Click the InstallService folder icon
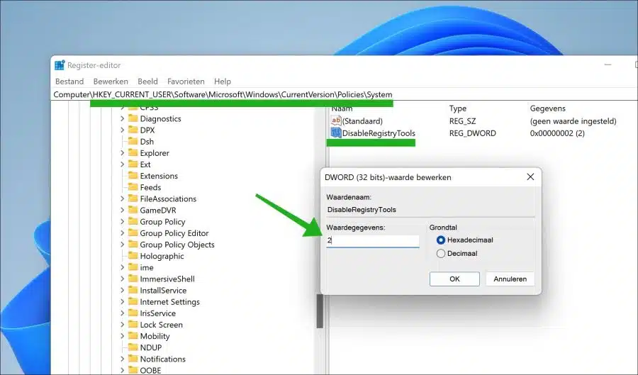This screenshot has width=638, height=375. pyautogui.click(x=133, y=290)
